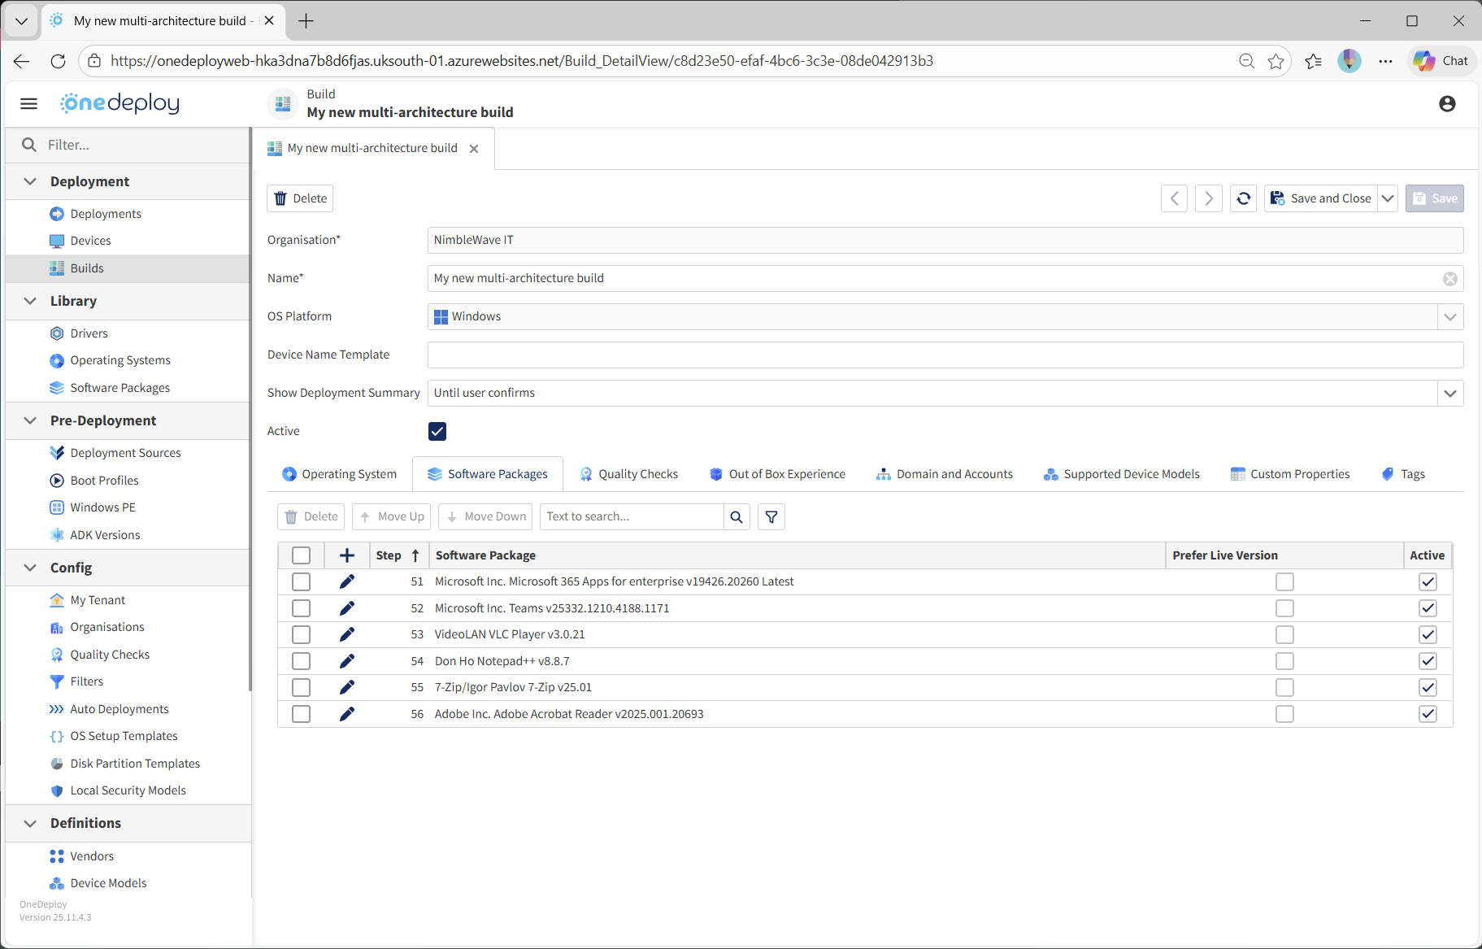This screenshot has height=949, width=1482.
Task: Click the refresh icon in the toolbar
Action: [1243, 198]
